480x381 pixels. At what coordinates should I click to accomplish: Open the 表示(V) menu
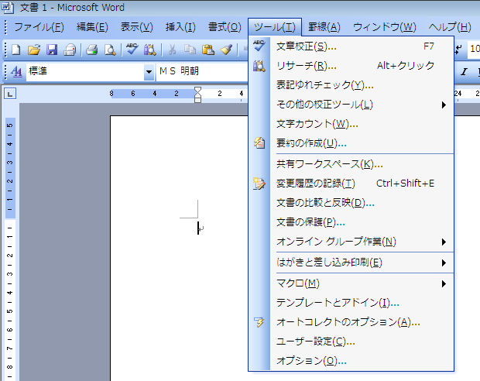pos(136,27)
